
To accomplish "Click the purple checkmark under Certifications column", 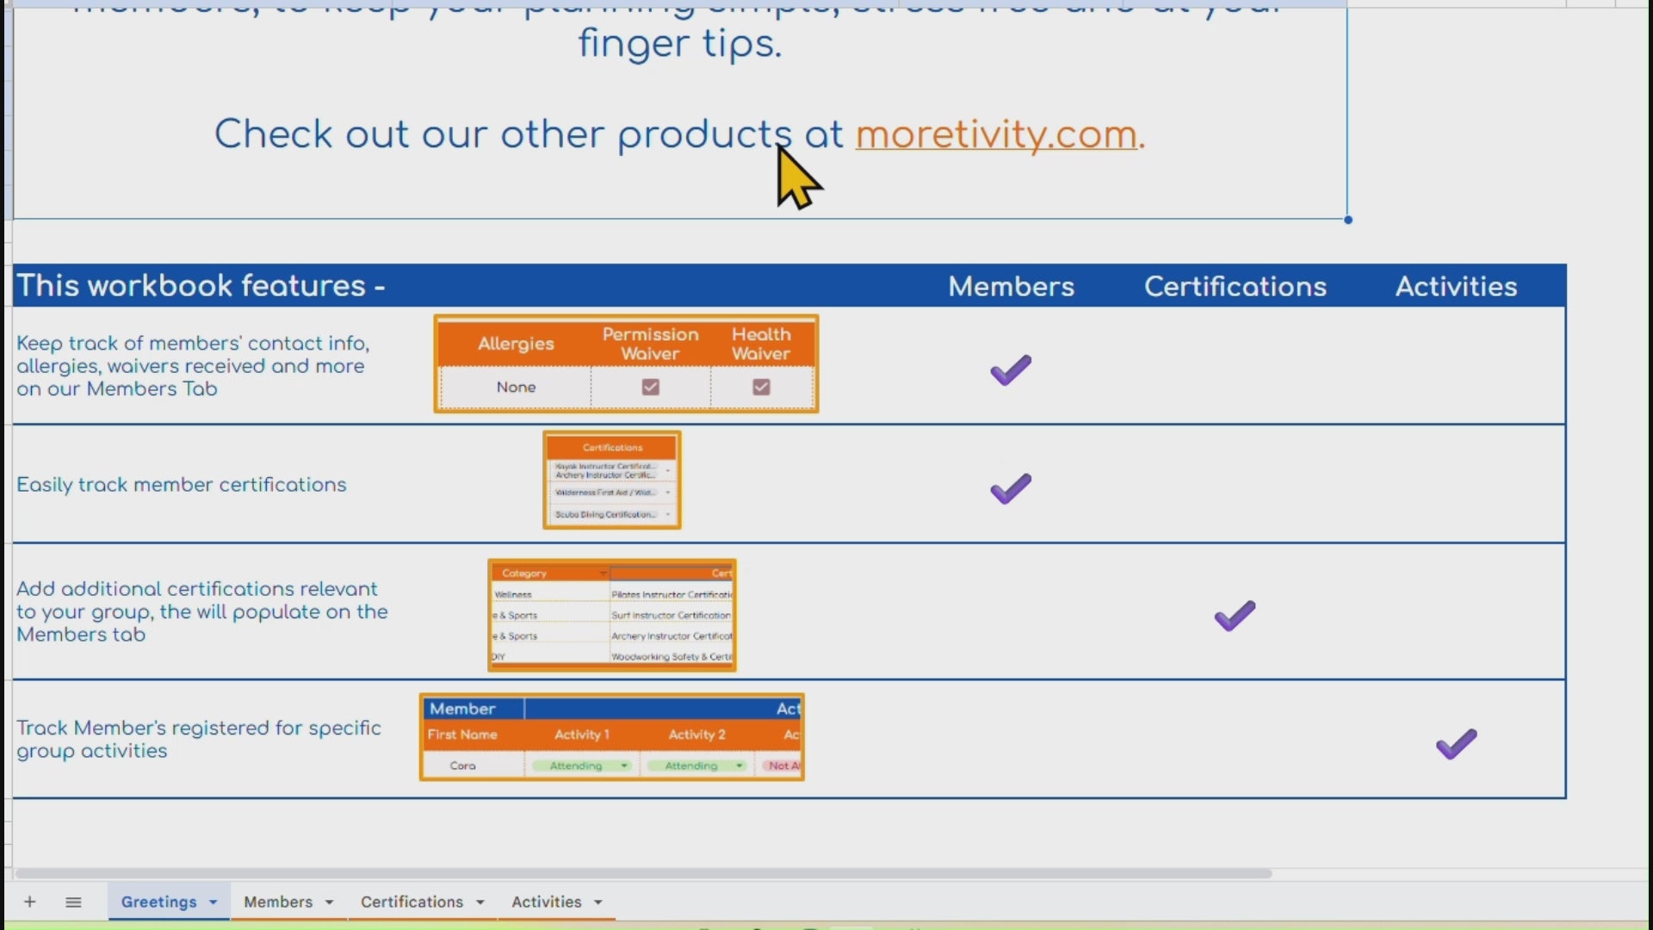I will point(1235,616).
